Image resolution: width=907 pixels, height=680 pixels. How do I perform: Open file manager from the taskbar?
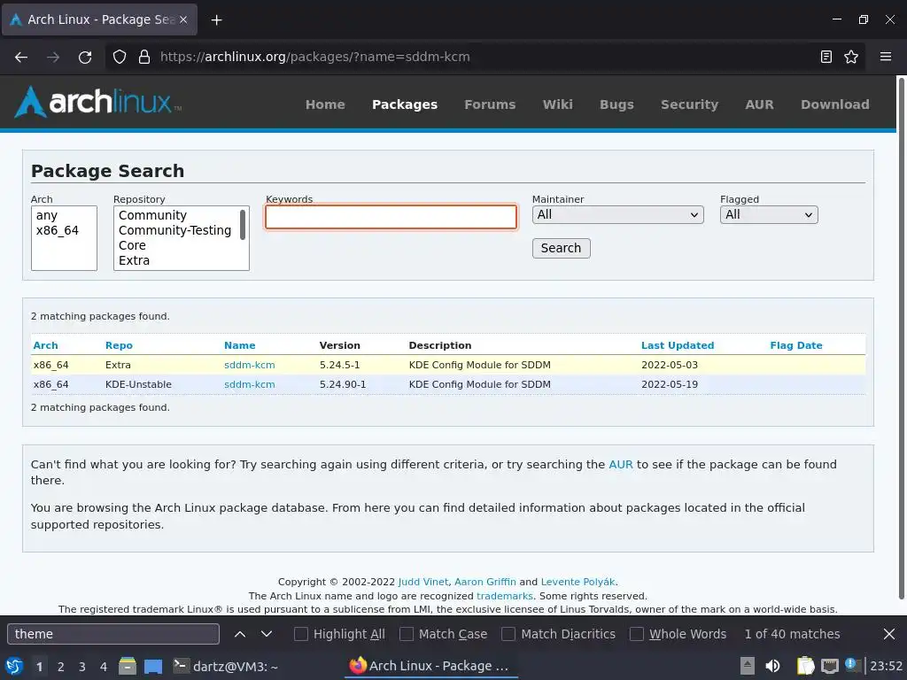[128, 666]
